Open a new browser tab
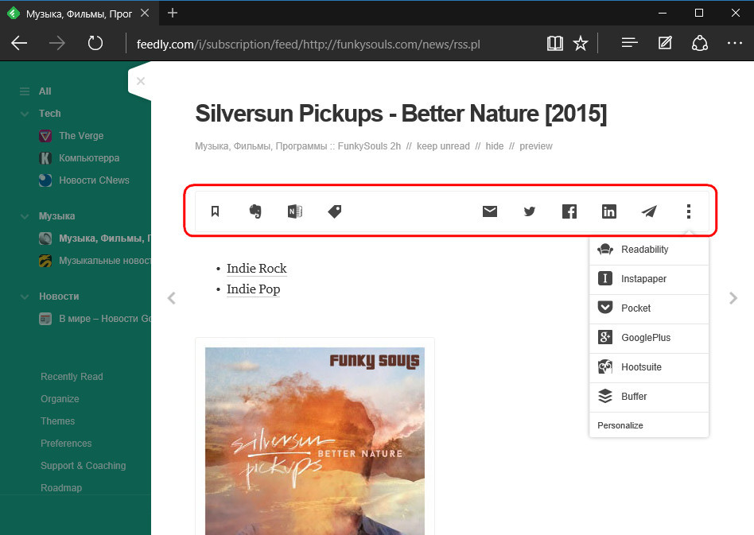The width and height of the screenshot is (754, 535). pyautogui.click(x=172, y=13)
